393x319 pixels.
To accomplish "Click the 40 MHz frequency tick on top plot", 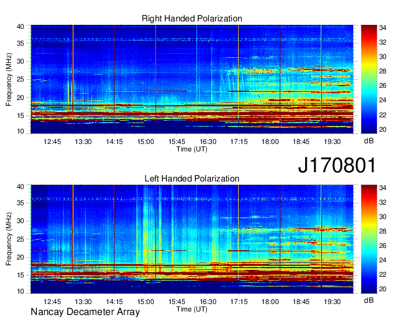I will 20,27.
